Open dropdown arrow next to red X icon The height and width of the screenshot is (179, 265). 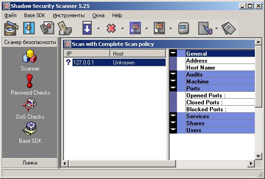click(122, 28)
